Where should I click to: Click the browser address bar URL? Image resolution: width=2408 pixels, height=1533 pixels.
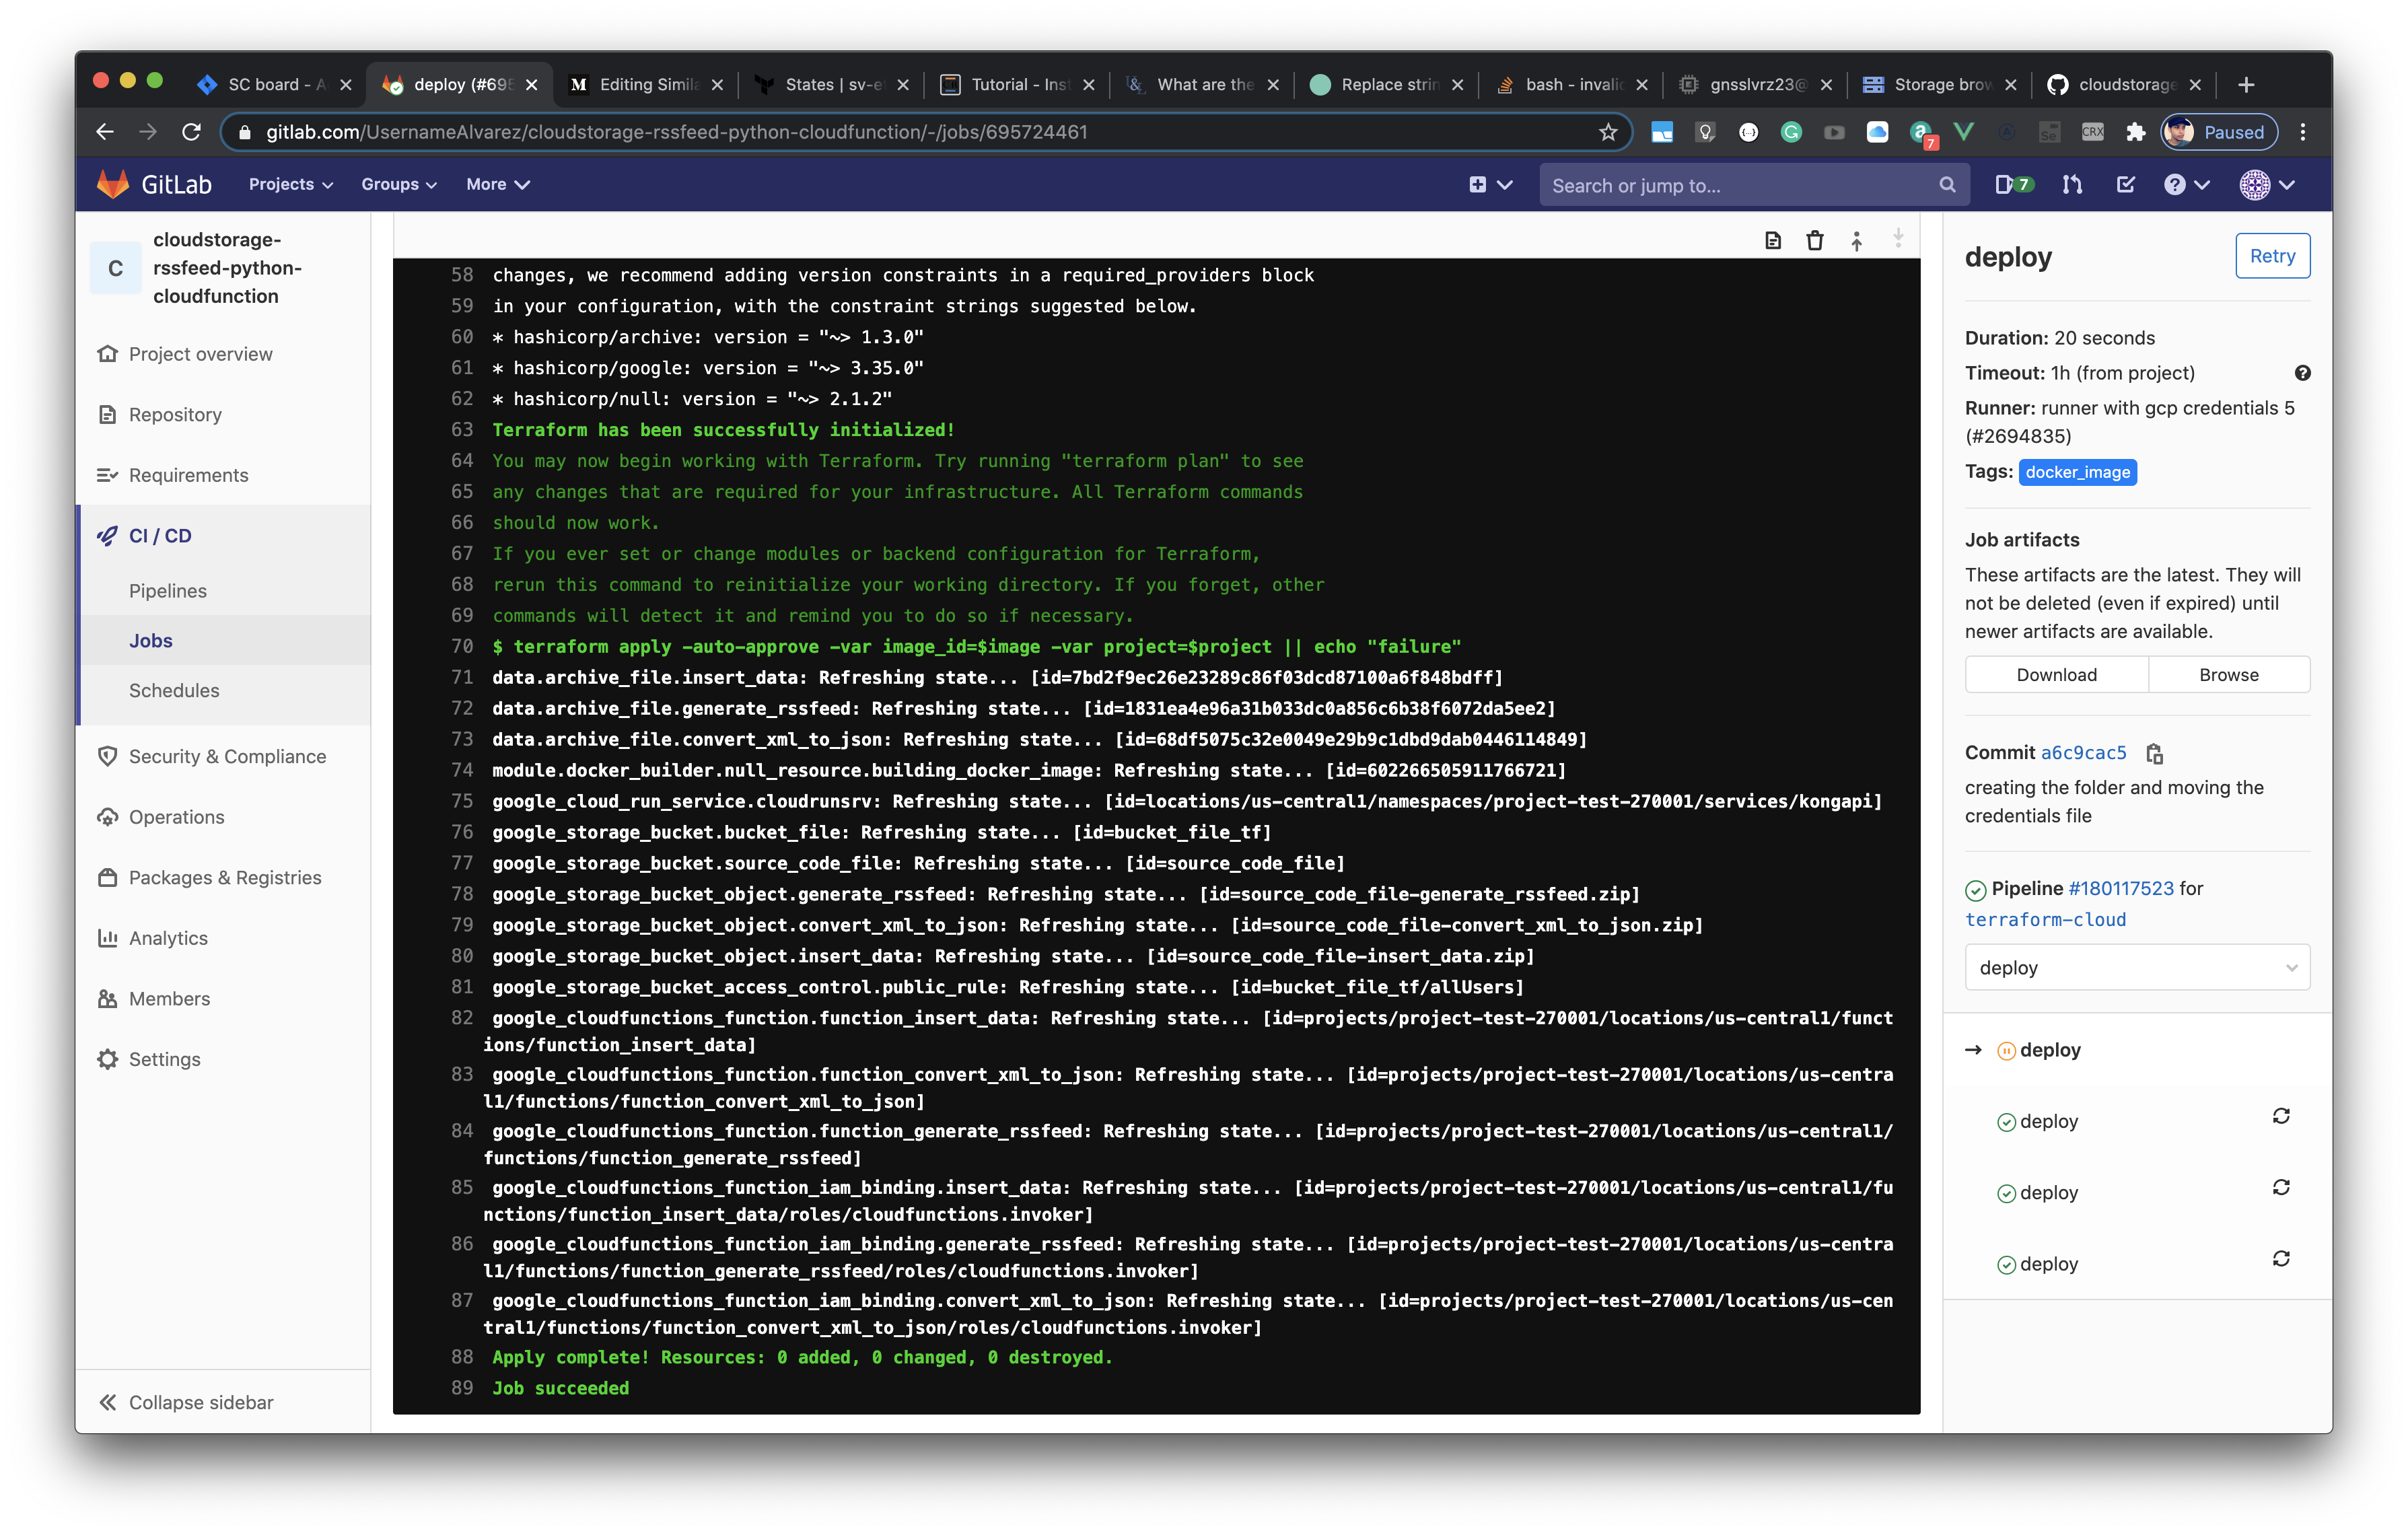point(677,132)
